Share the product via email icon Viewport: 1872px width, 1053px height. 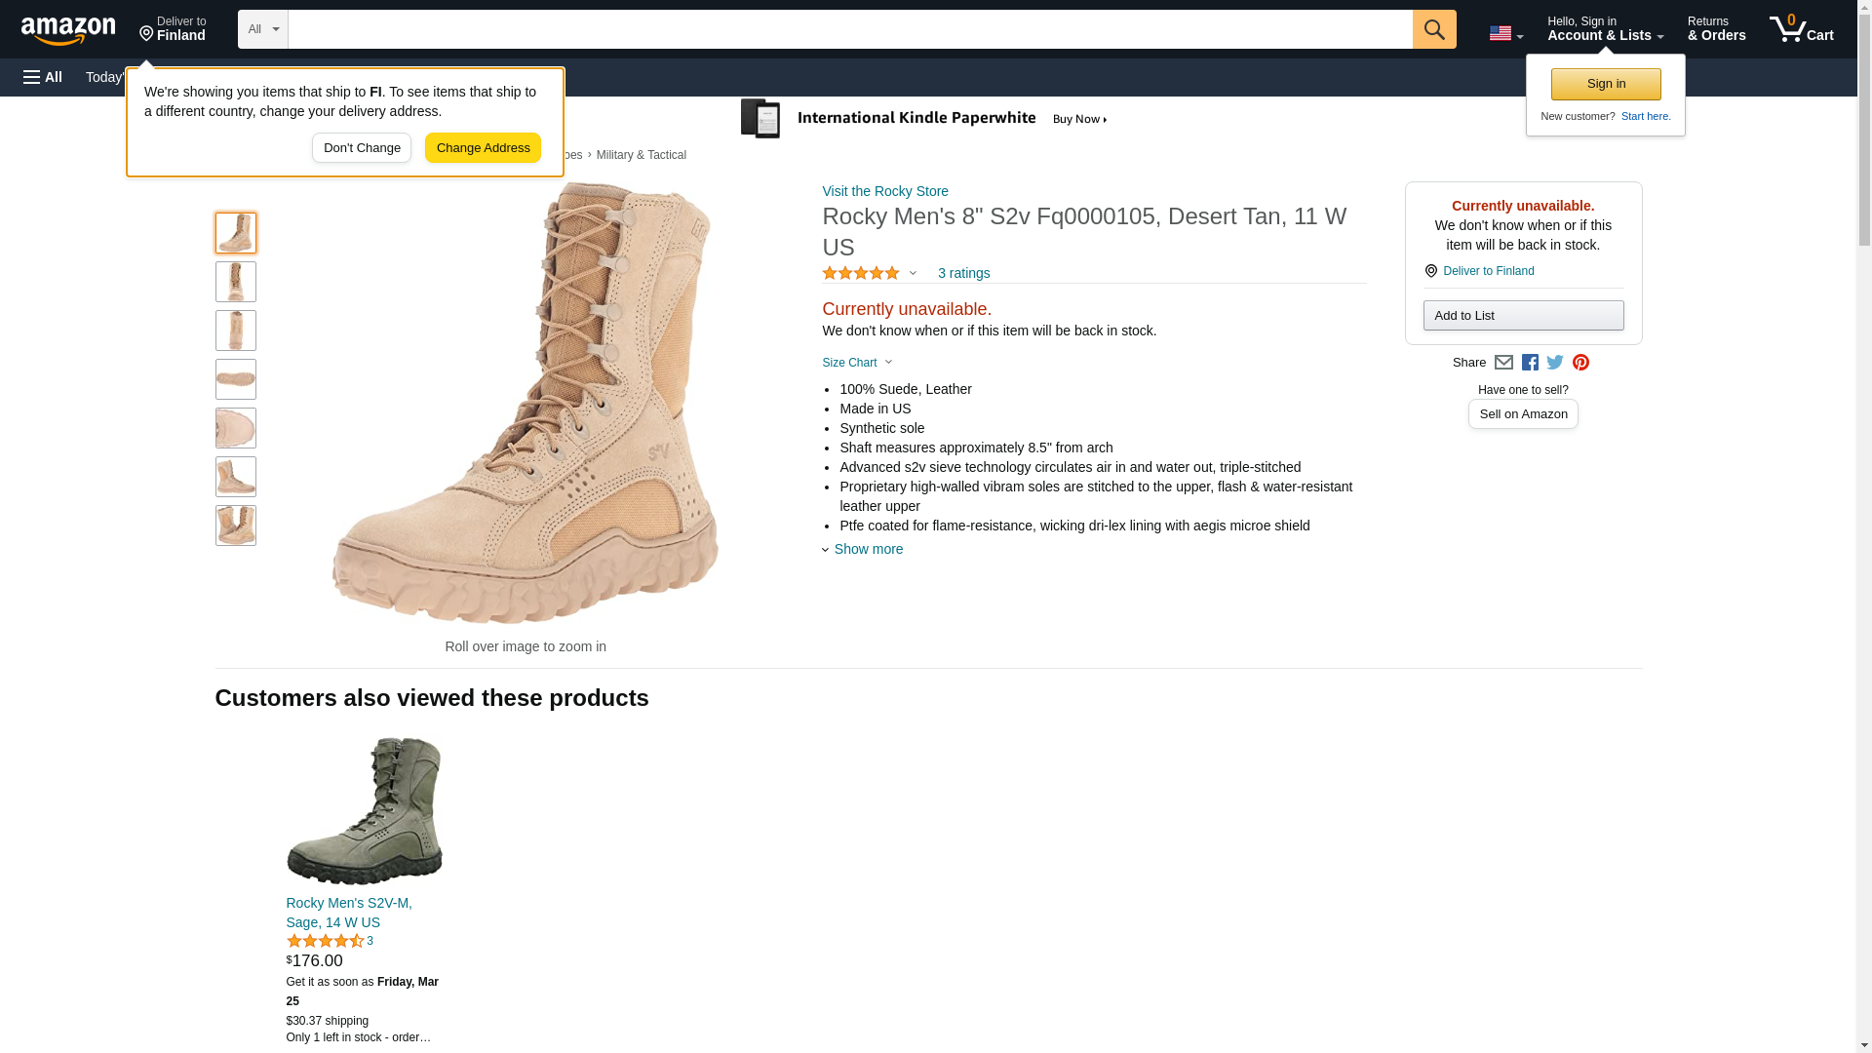pyautogui.click(x=1503, y=363)
